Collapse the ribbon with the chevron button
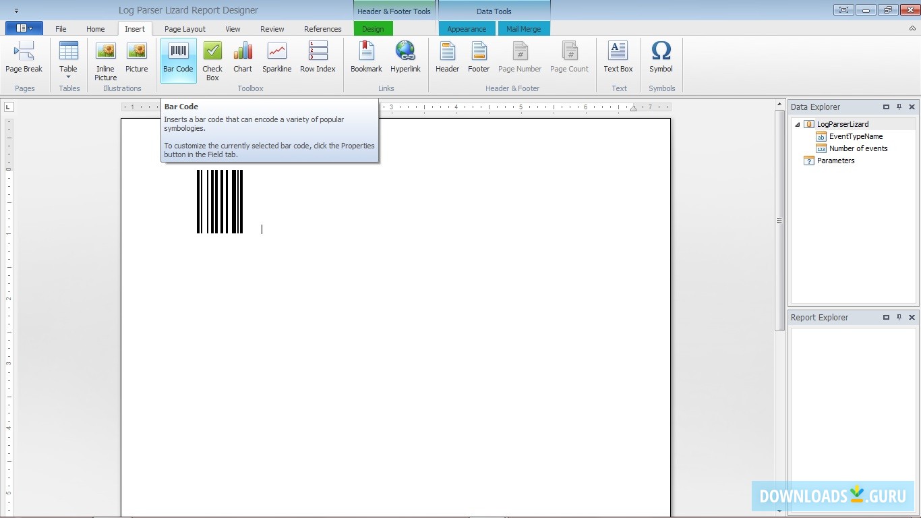The width and height of the screenshot is (921, 518). pos(912,28)
